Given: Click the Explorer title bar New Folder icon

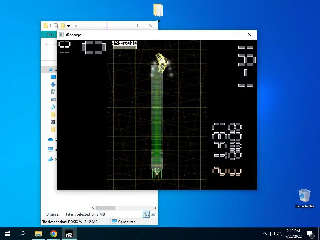Looking at the screenshot, I should [63, 26].
